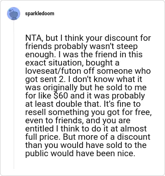Collapse the comment using the vertical thread line
The width and height of the screenshot is (165, 176).
coord(14,94)
